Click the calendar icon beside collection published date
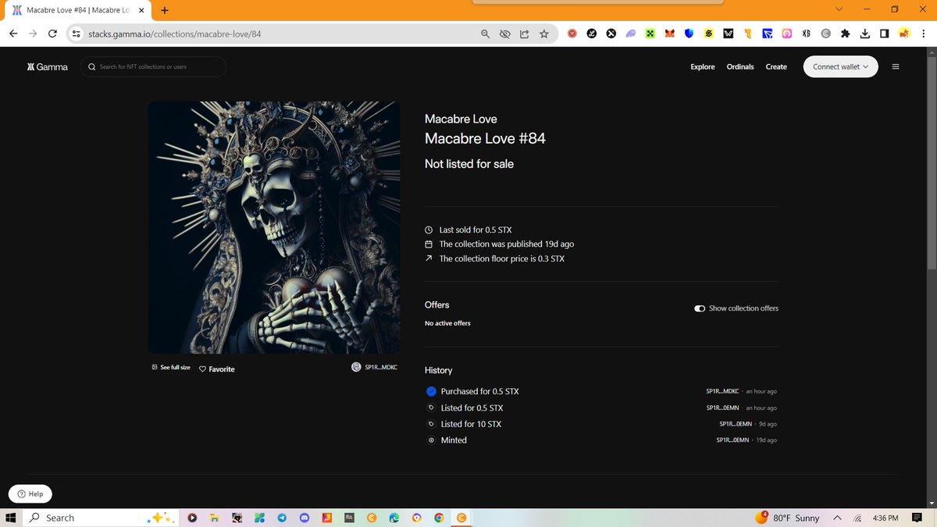Screen dimensions: 937x527 coord(428,244)
